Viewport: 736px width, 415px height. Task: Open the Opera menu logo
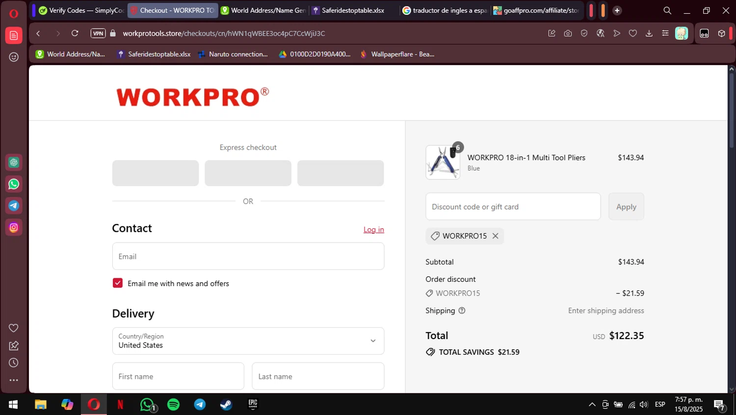[14, 13]
